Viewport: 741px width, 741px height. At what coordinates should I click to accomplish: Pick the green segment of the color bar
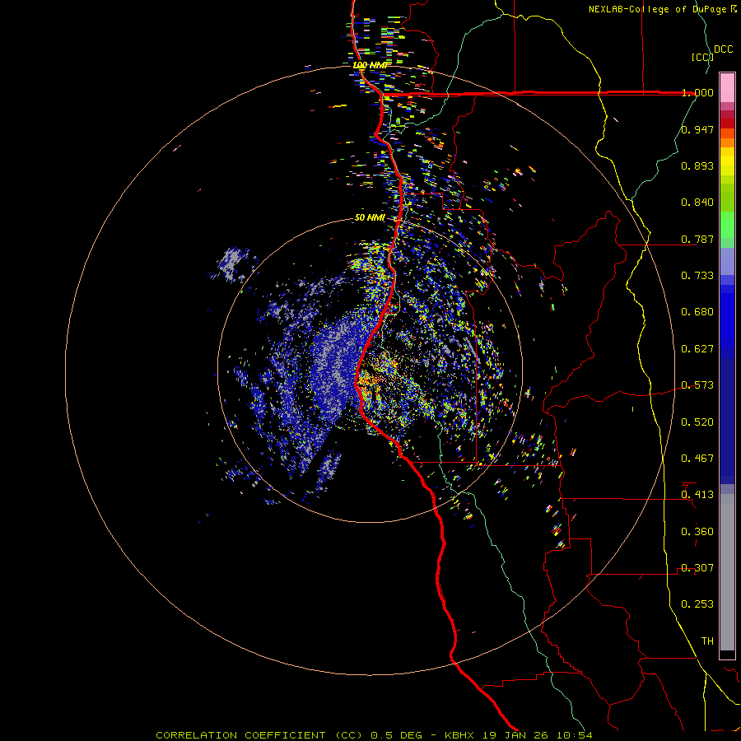pos(727,225)
